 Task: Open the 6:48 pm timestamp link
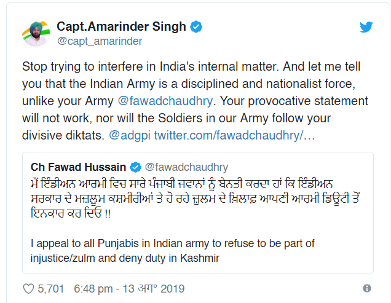point(93,288)
